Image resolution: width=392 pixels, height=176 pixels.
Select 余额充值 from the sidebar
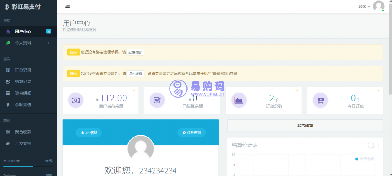pyautogui.click(x=23, y=105)
